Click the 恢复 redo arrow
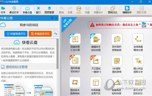This screenshot has width=152, height=96. (x=70, y=8)
